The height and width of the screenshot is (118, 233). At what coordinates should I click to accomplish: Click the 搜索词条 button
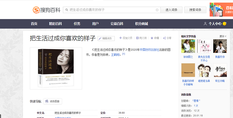coord(195,10)
